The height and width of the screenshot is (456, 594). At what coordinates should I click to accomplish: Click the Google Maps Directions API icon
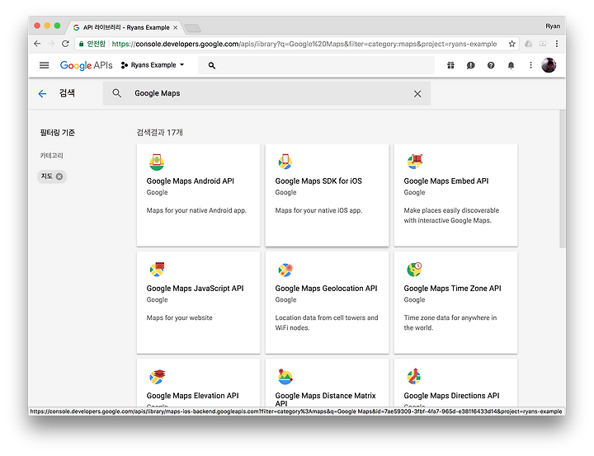(414, 376)
